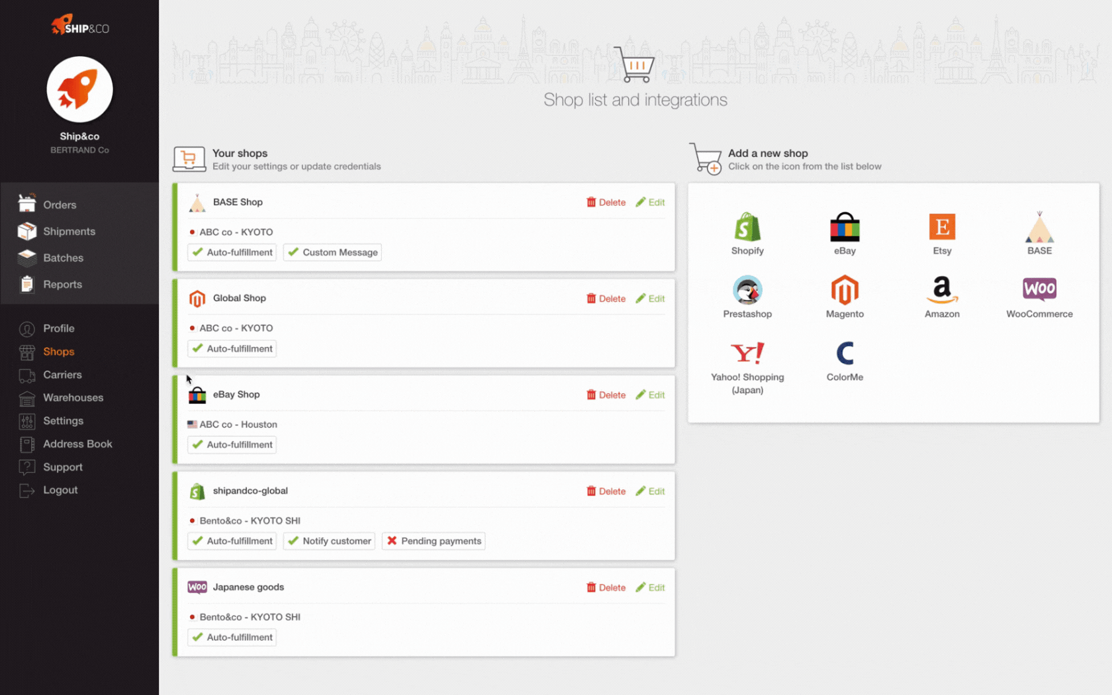Click the Ship&co rocket profile avatar
The width and height of the screenshot is (1112, 695).
(79, 89)
